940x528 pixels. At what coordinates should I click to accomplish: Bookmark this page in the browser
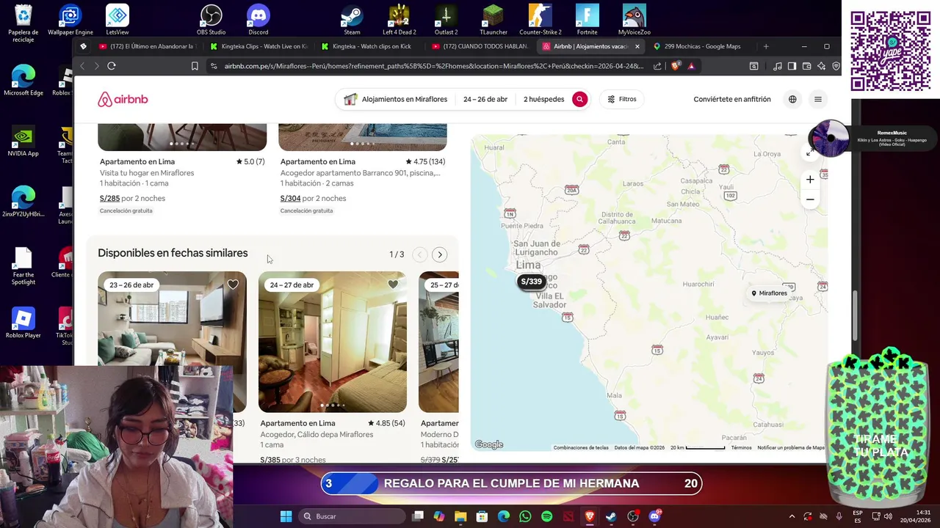(x=195, y=66)
